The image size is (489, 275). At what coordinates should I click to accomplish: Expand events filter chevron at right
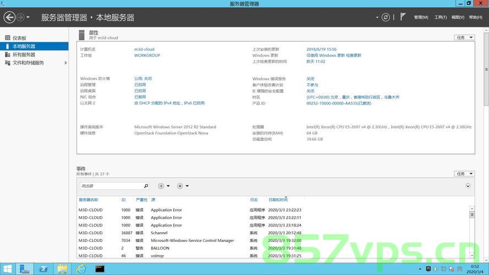468,186
